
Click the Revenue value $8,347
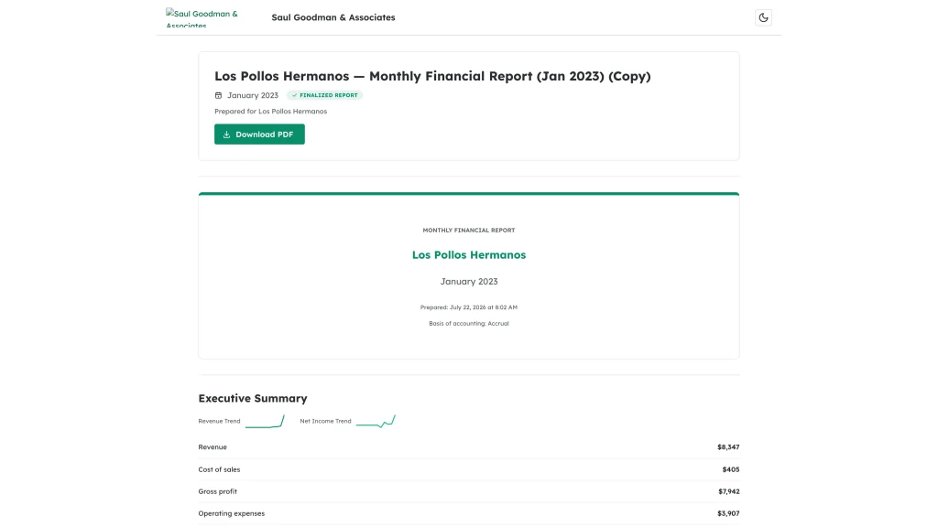(728, 446)
